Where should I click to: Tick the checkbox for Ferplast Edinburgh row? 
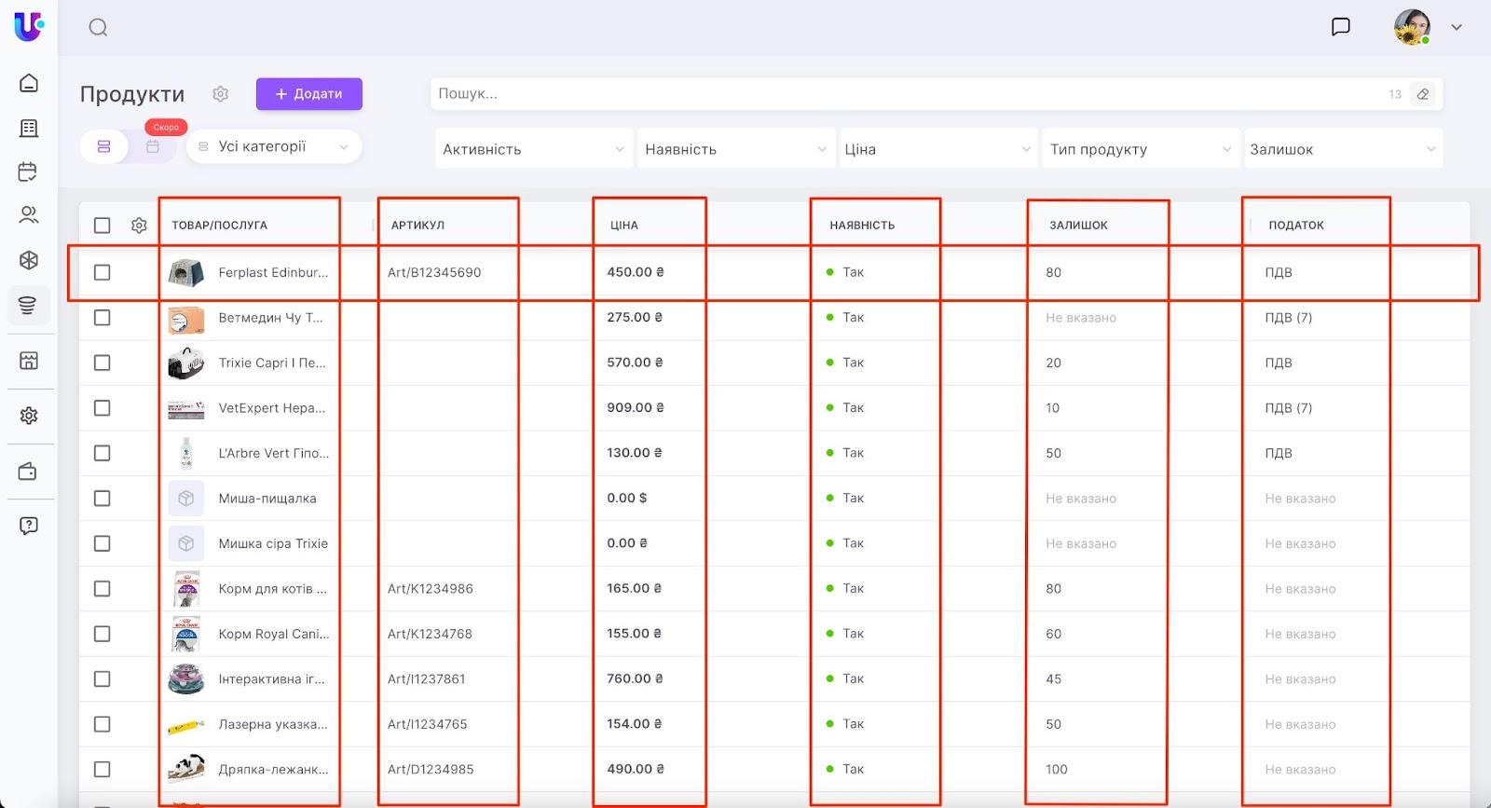coord(103,272)
